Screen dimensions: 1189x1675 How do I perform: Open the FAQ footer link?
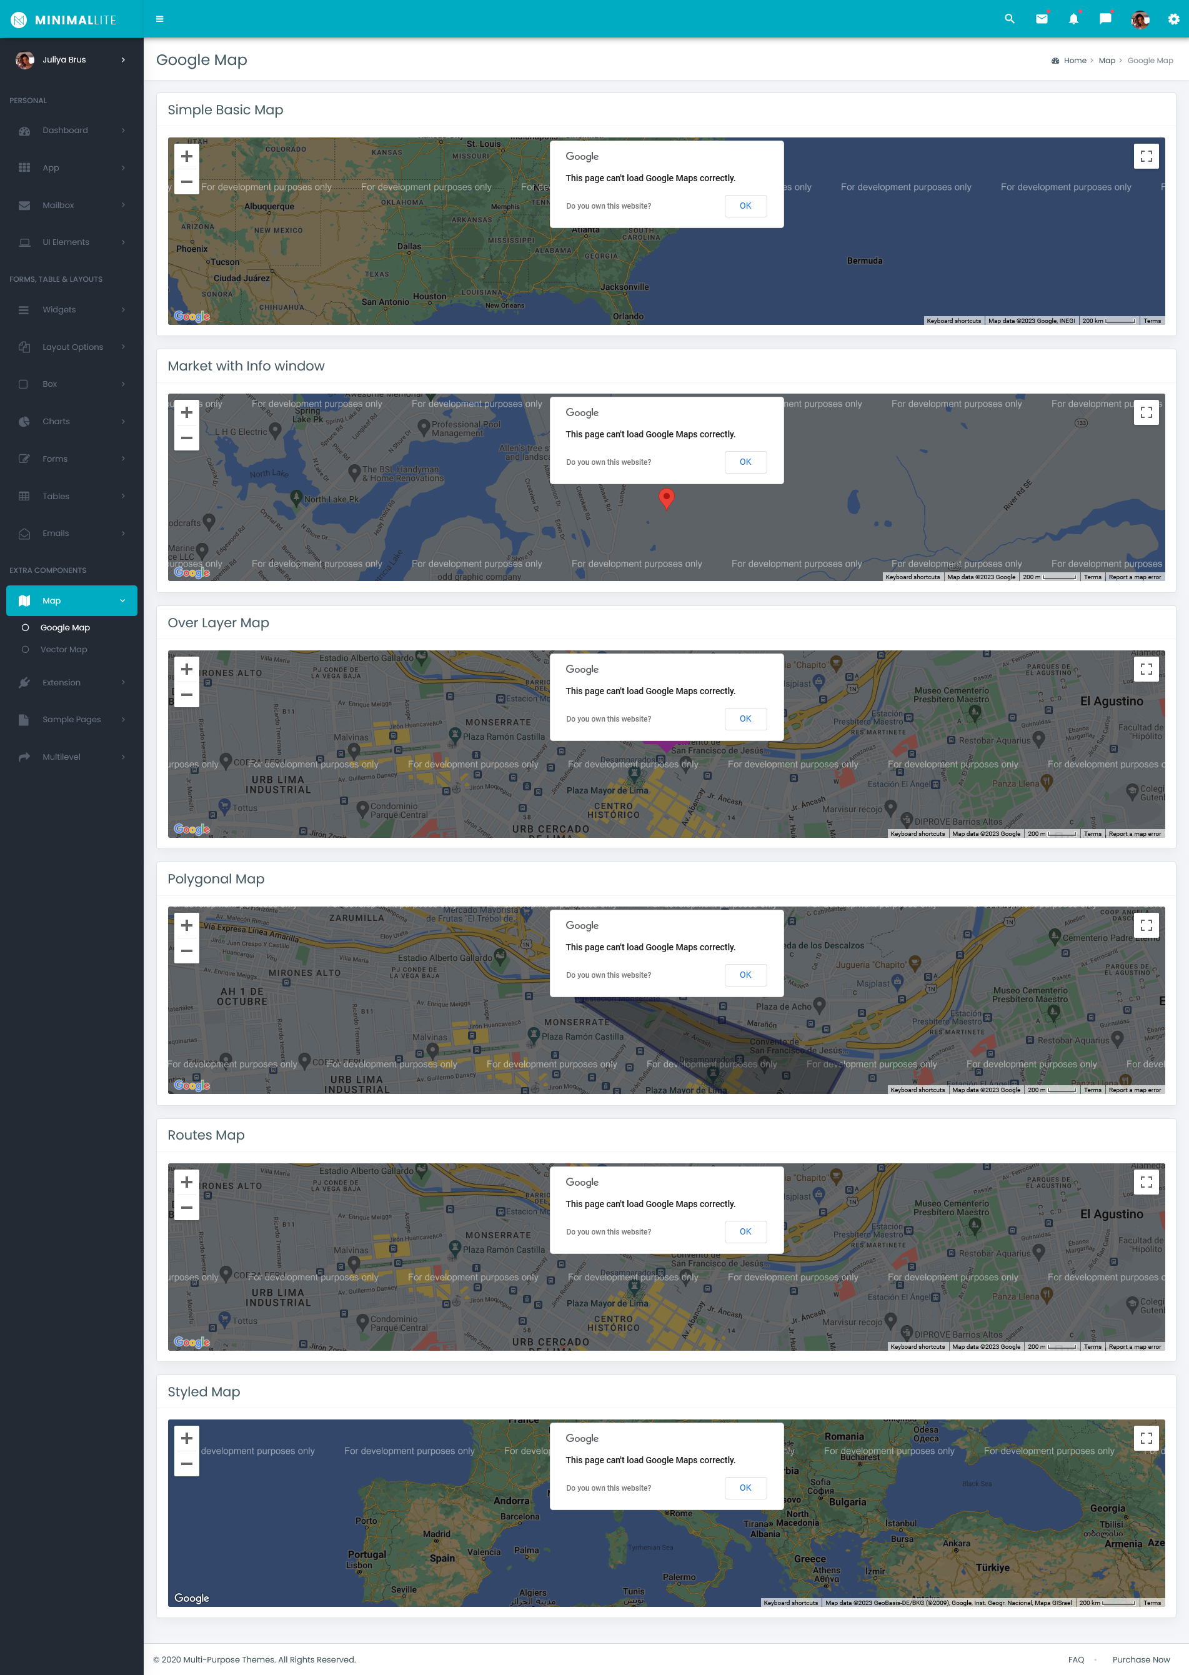click(x=1075, y=1659)
